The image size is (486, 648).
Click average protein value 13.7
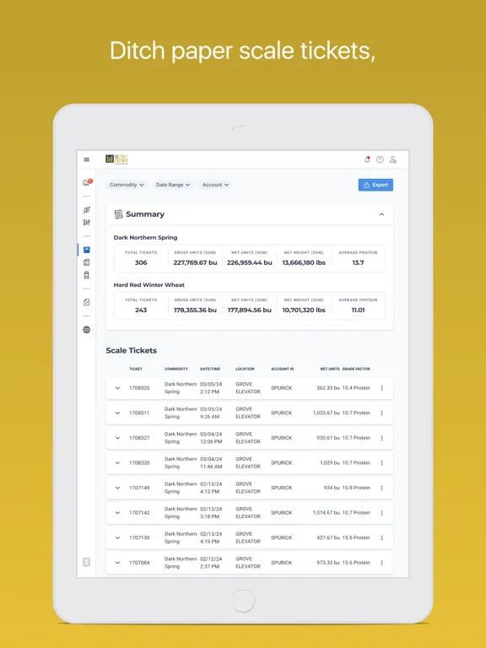point(358,262)
